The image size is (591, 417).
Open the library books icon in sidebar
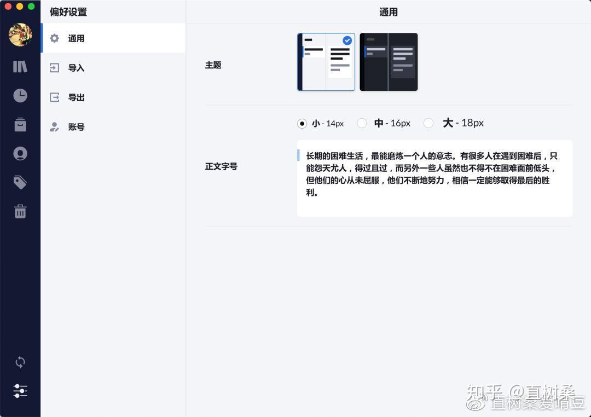point(20,67)
